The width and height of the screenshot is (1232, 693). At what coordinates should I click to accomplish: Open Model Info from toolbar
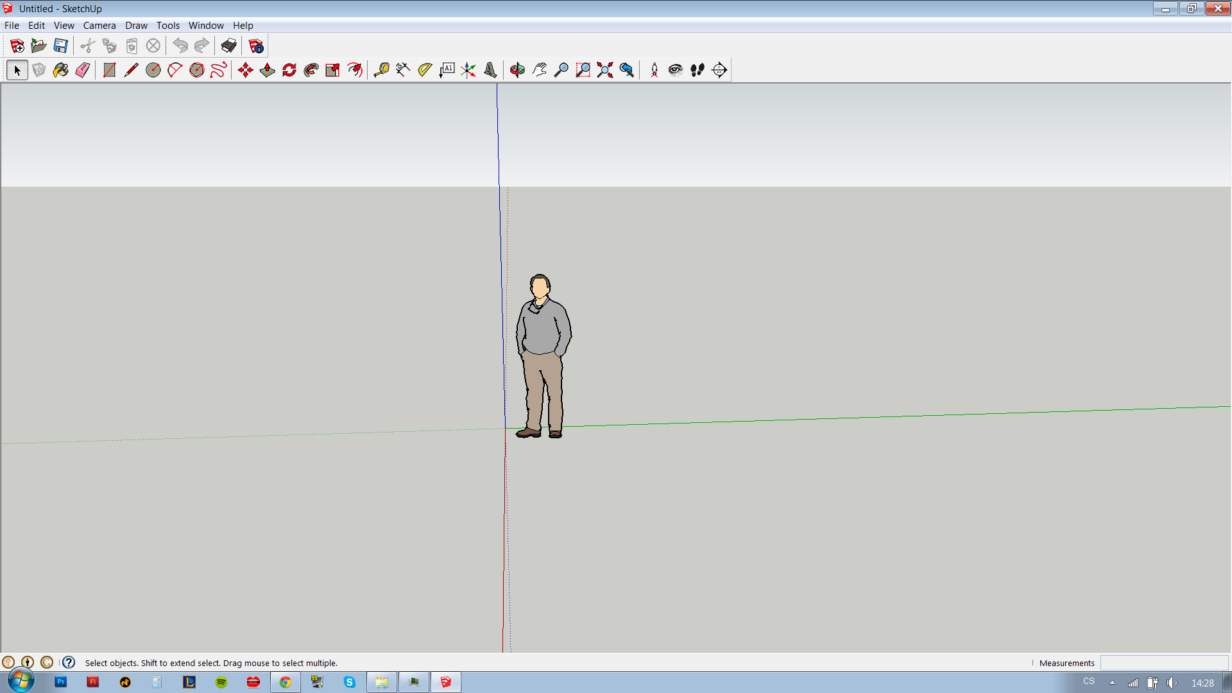(x=256, y=46)
